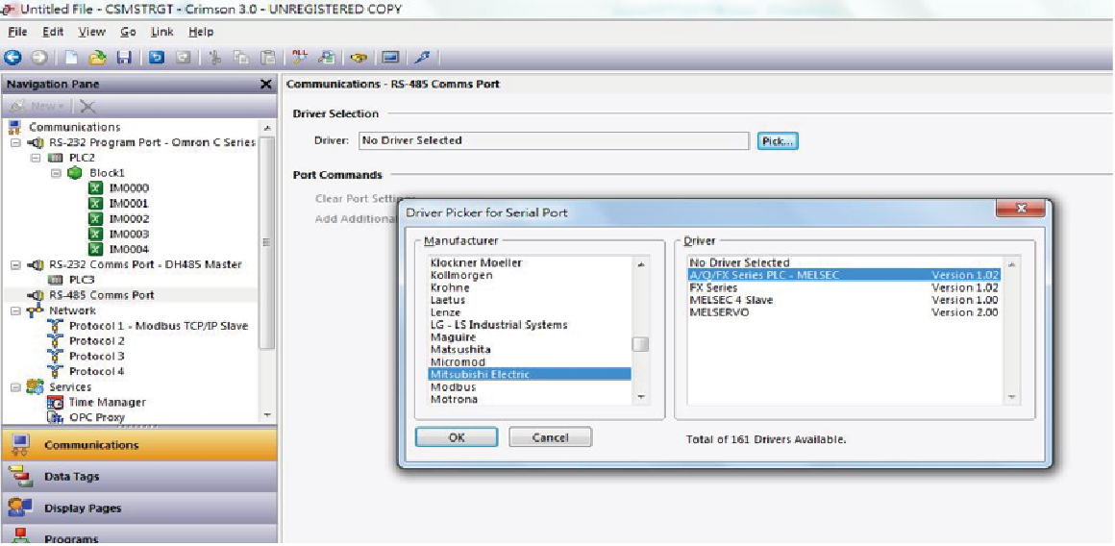The height and width of the screenshot is (546, 1115).
Task: Click the Undo toolbar icon
Action: pyautogui.click(x=157, y=58)
